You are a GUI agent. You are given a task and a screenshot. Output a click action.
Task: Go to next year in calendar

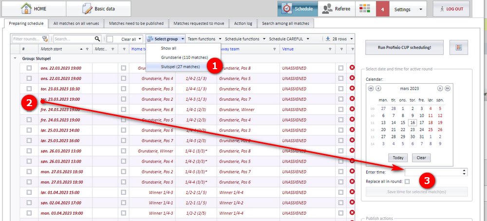(x=447, y=89)
